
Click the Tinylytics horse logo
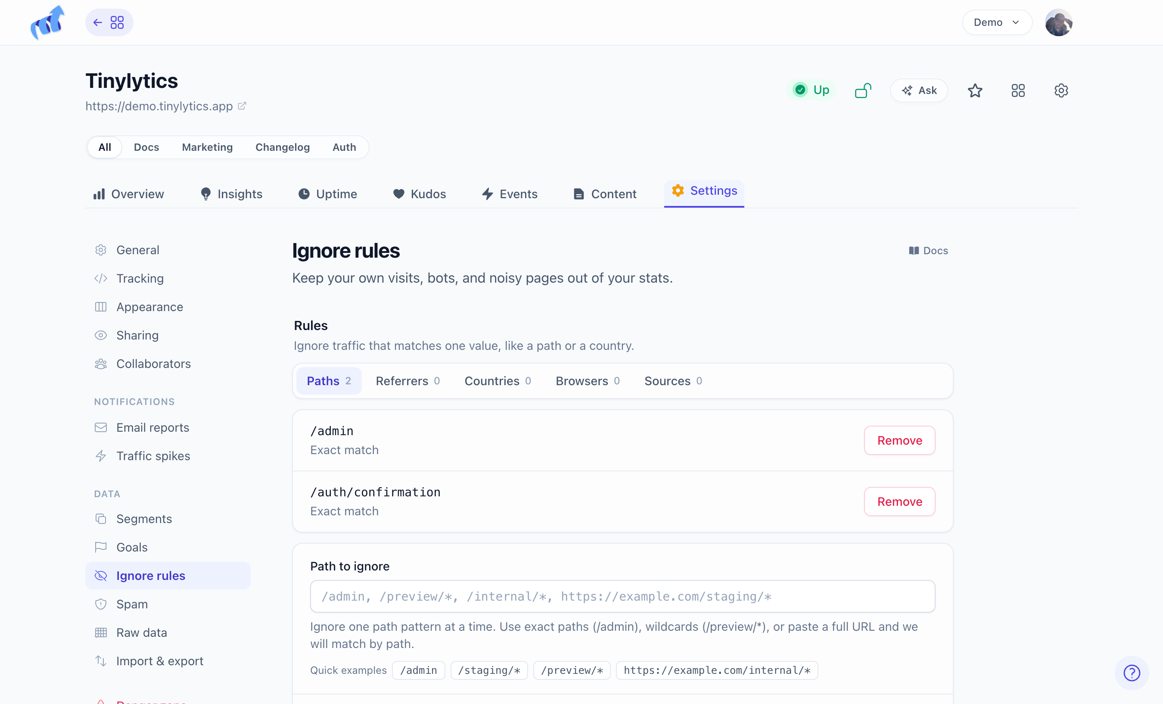coord(47,22)
